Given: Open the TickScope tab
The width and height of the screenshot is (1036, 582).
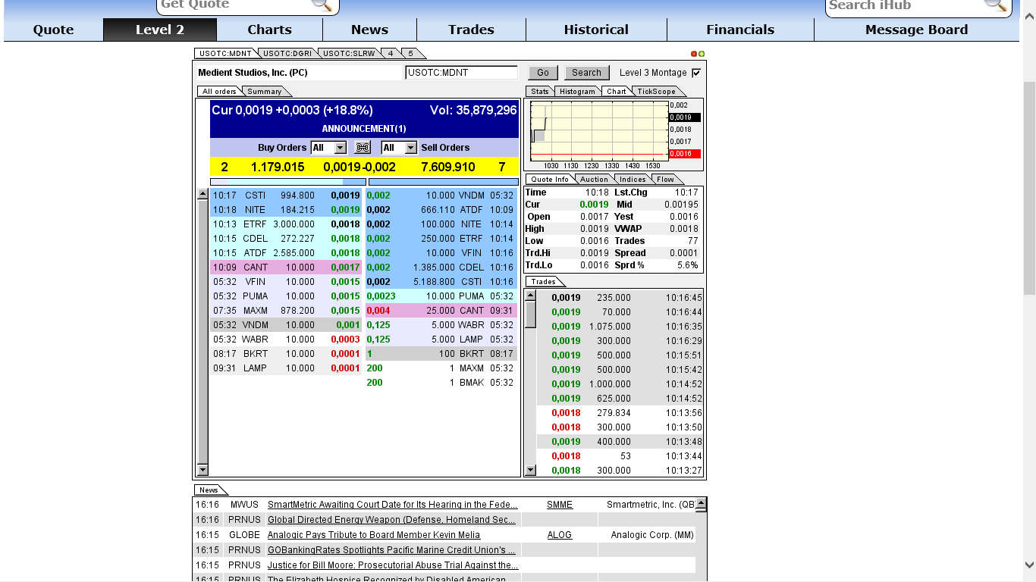Looking at the screenshot, I should 656,92.
